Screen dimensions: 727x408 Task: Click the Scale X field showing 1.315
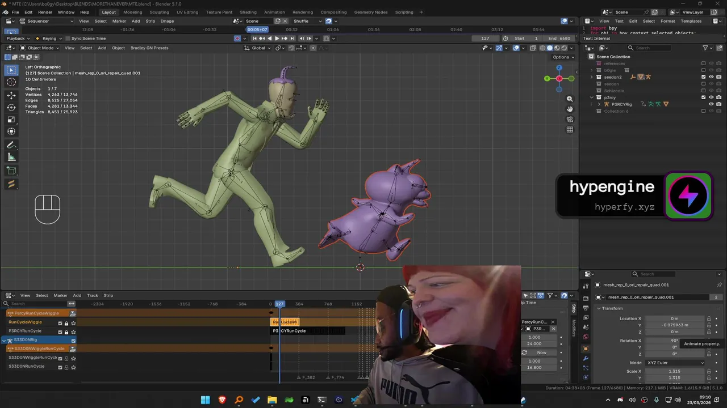tap(674, 371)
